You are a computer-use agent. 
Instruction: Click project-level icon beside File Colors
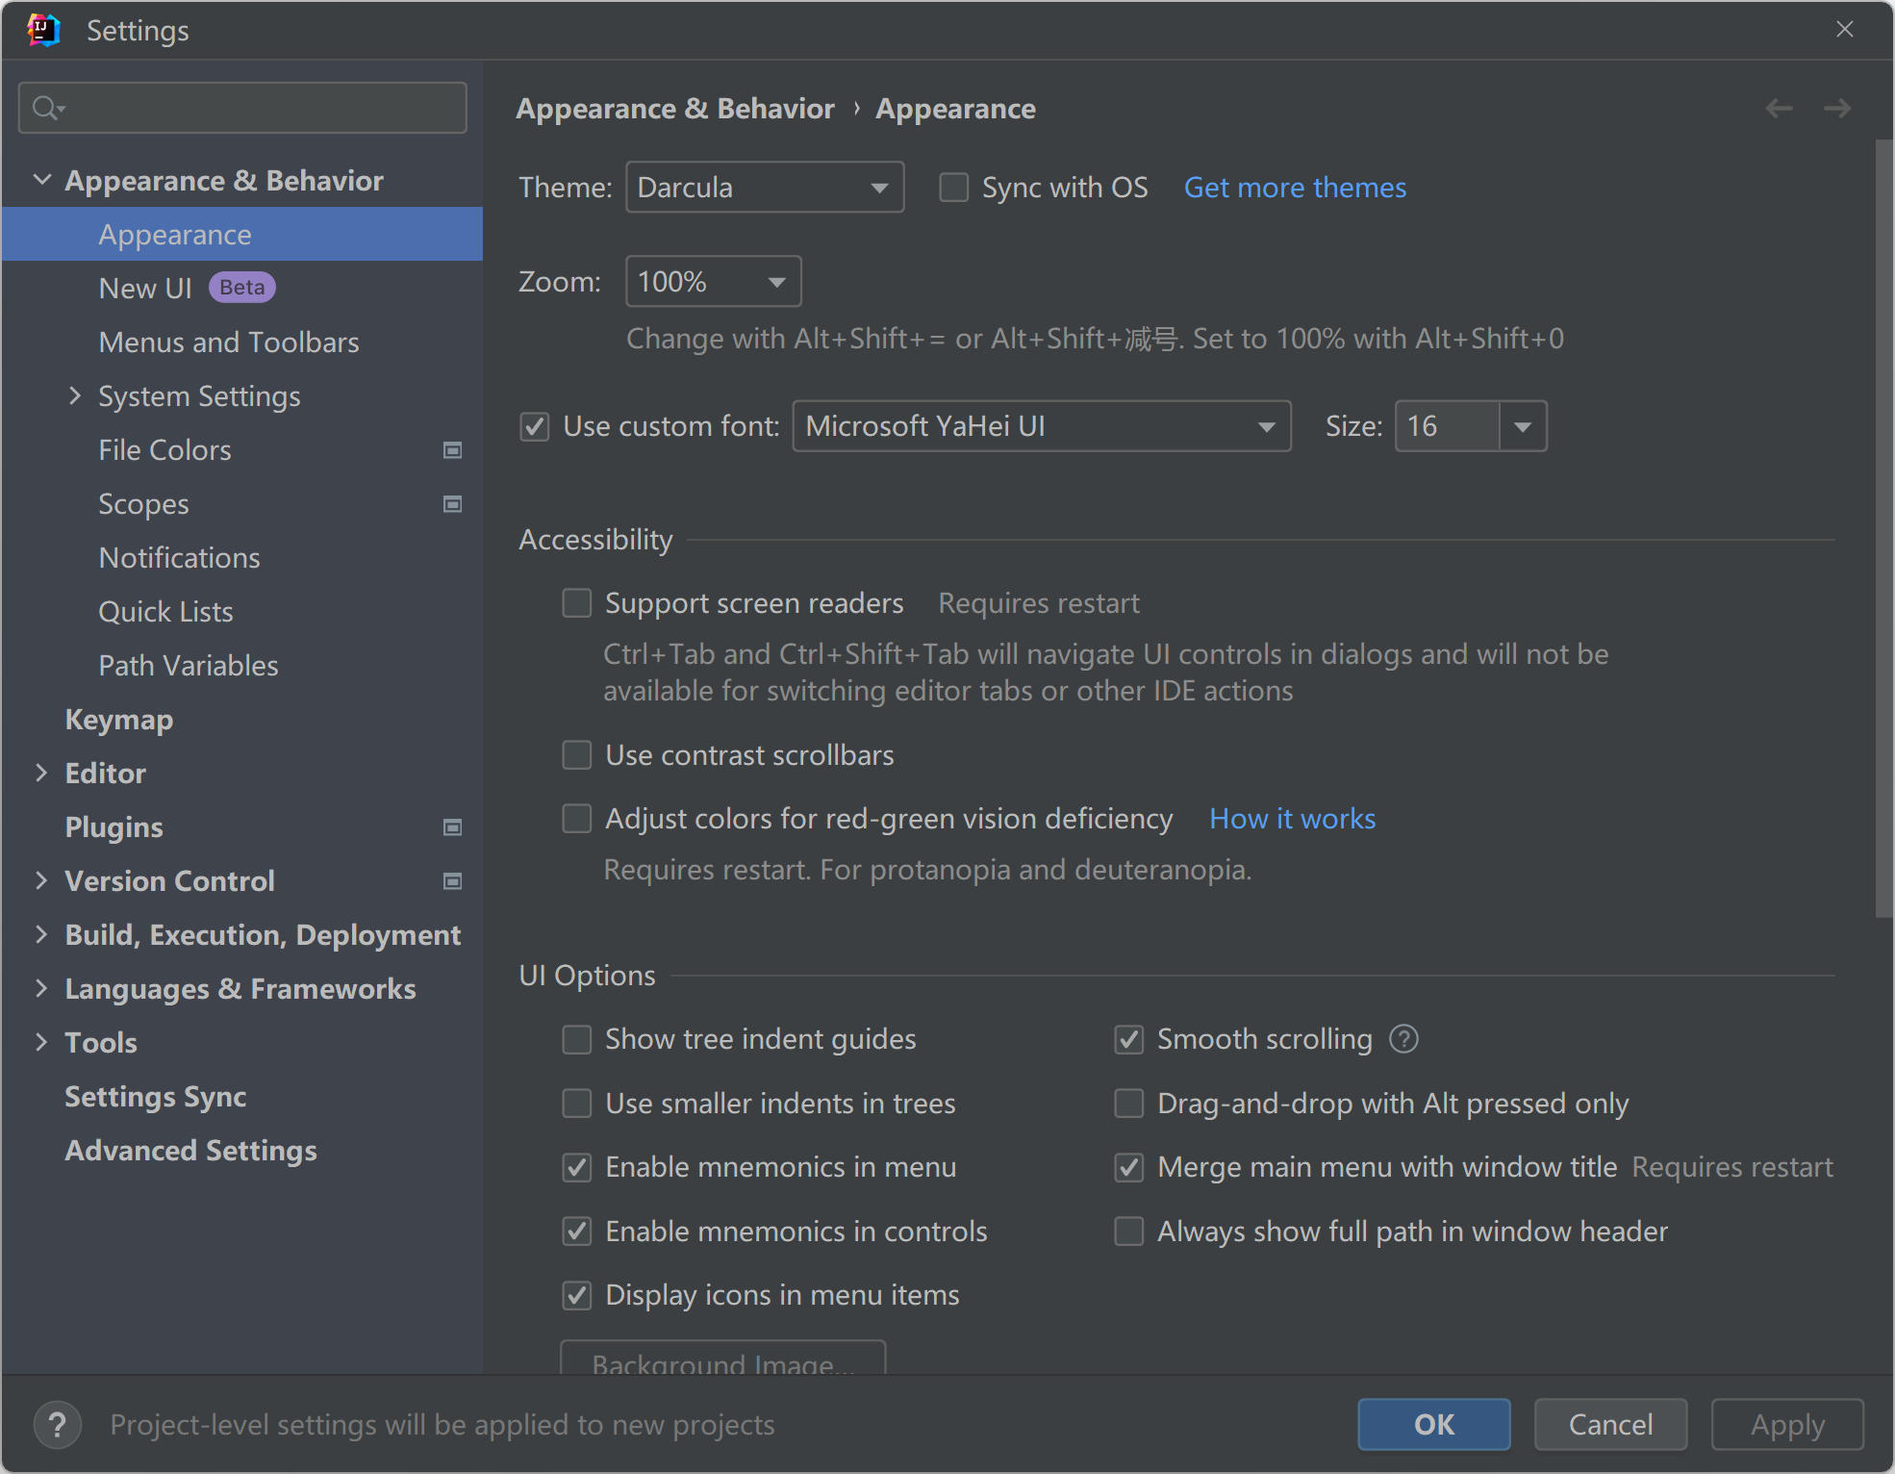452,450
